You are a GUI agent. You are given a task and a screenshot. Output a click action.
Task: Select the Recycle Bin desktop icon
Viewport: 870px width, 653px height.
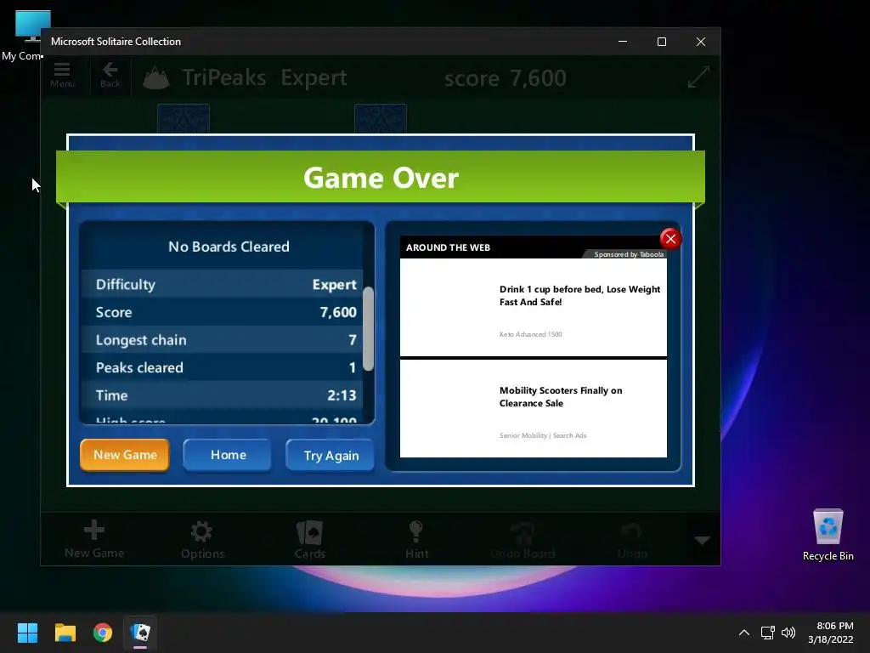[828, 535]
